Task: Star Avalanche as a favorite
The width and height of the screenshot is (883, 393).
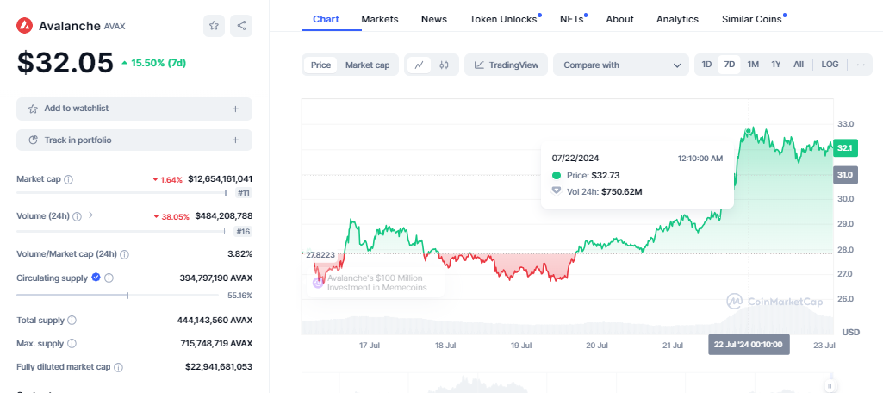Action: pos(214,26)
